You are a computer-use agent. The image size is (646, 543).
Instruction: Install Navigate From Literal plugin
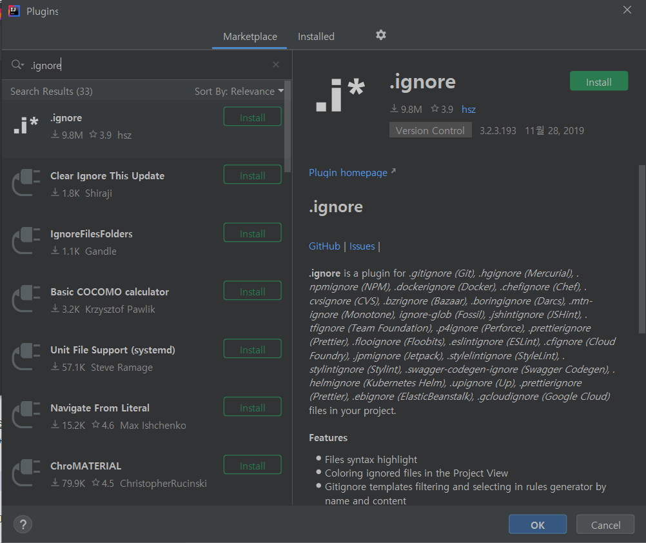253,408
